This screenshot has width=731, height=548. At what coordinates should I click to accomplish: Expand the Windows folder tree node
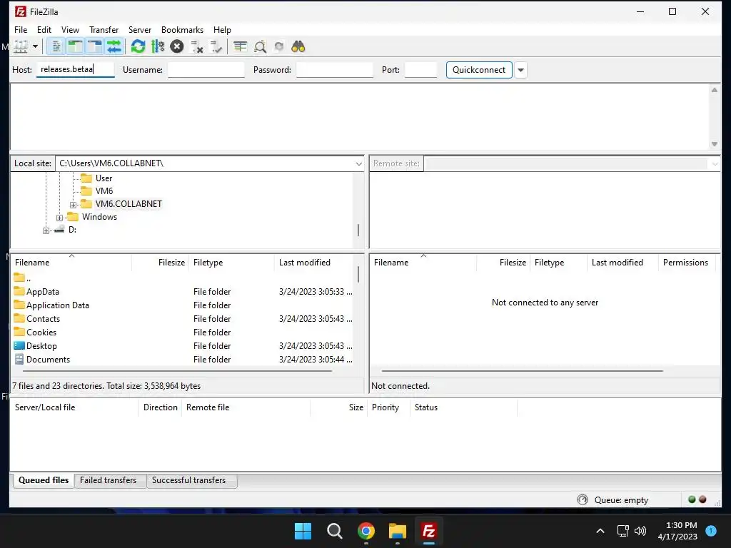click(60, 218)
